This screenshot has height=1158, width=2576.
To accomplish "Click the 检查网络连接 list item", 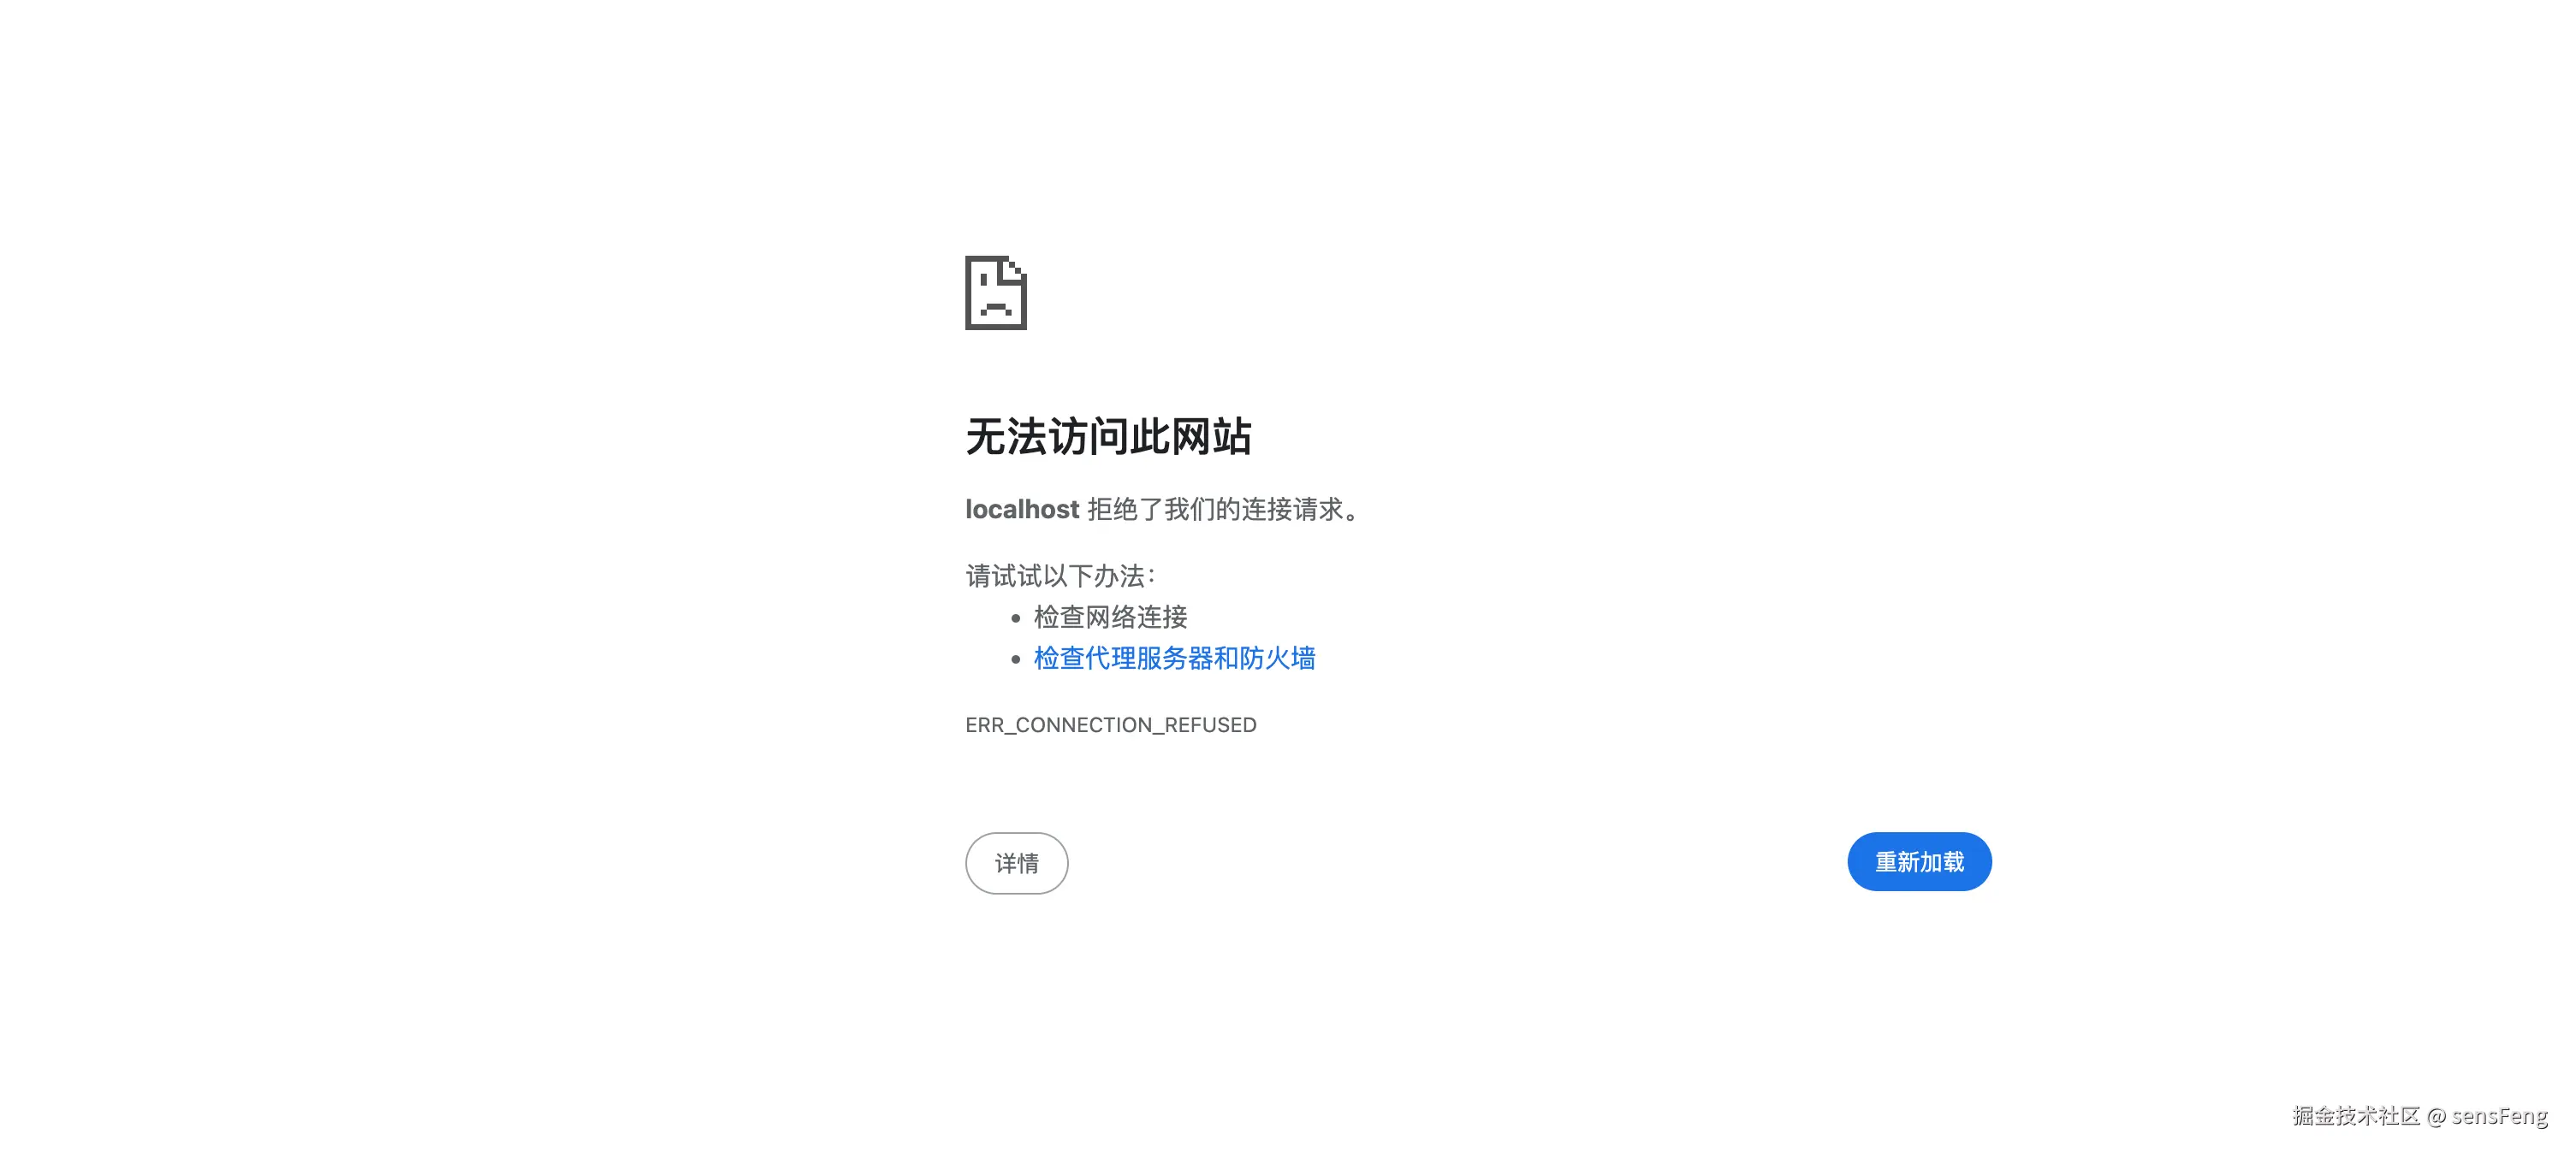I will [x=1110, y=617].
